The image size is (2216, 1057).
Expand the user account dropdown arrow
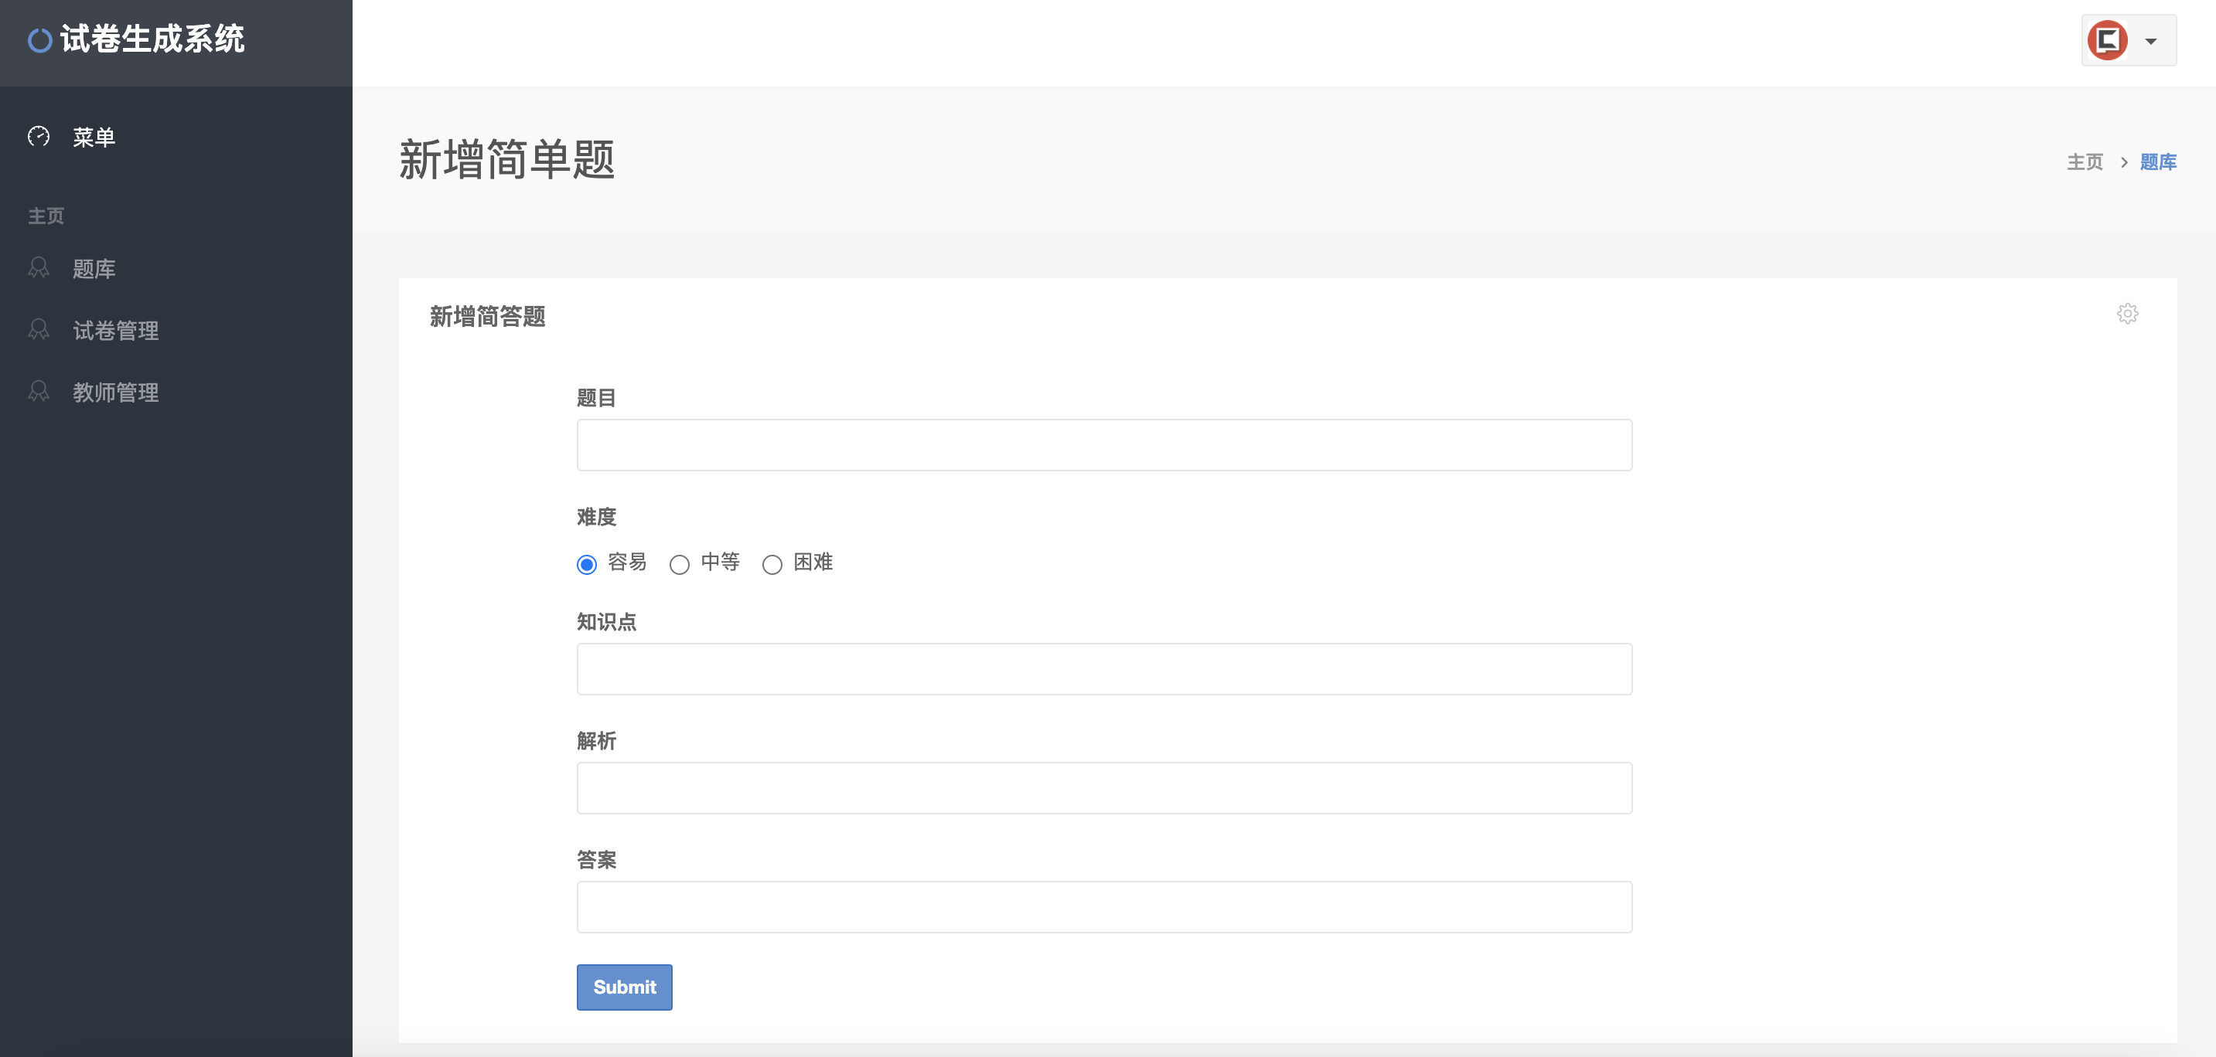click(x=2150, y=41)
